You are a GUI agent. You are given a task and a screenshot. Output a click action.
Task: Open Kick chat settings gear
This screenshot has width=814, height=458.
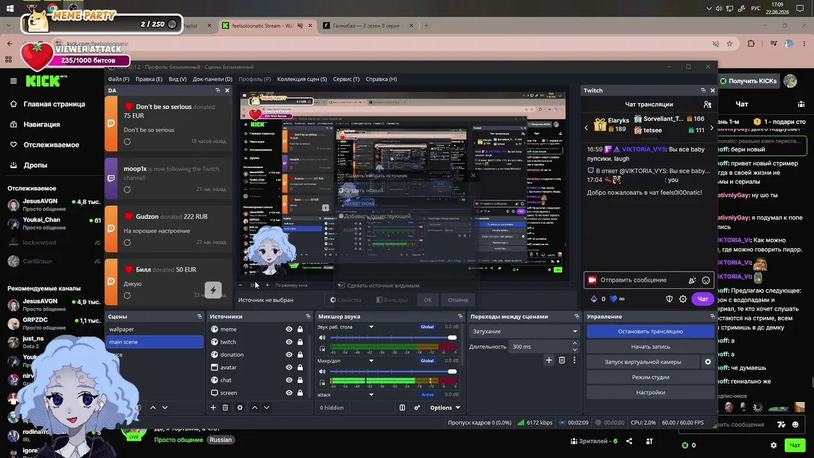coord(773,445)
